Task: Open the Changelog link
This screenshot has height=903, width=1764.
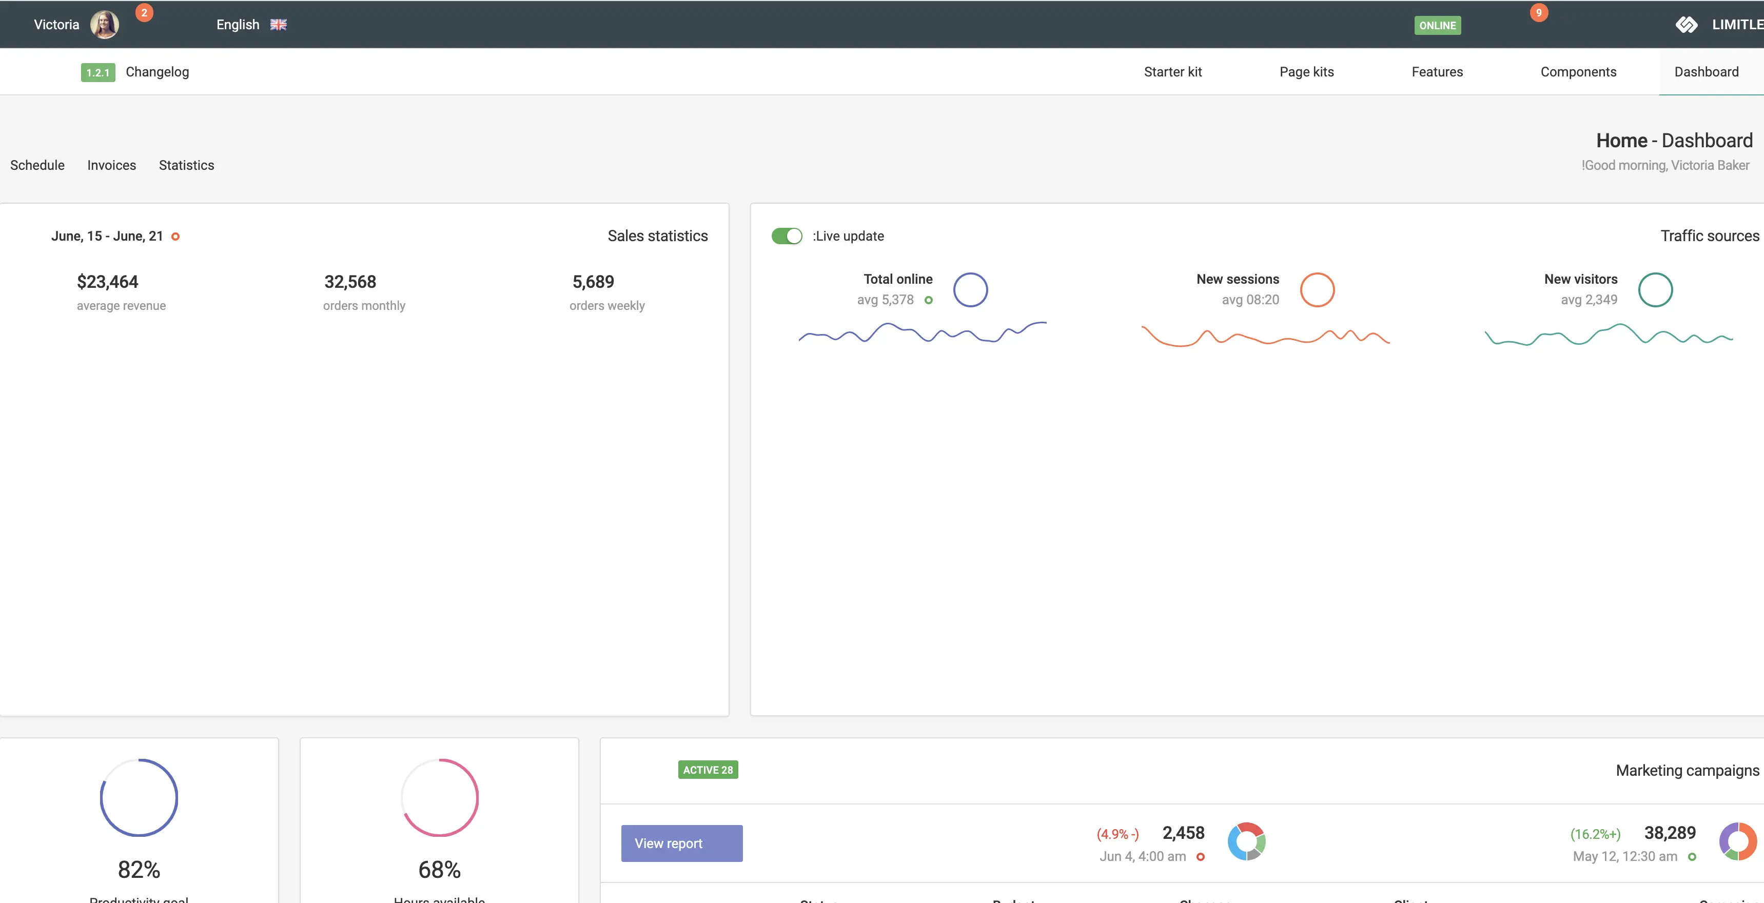Action: (157, 72)
